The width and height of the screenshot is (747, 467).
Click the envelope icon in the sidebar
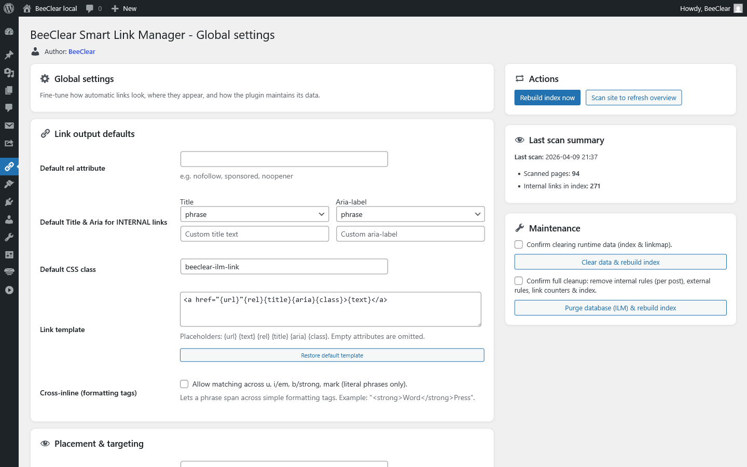(9, 126)
